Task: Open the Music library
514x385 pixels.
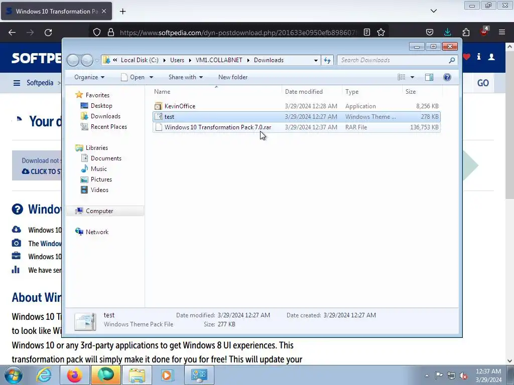Action: coord(99,168)
